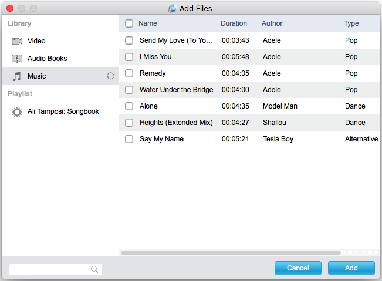
Task: Click the Audio Books icon
Action: [x=17, y=59]
